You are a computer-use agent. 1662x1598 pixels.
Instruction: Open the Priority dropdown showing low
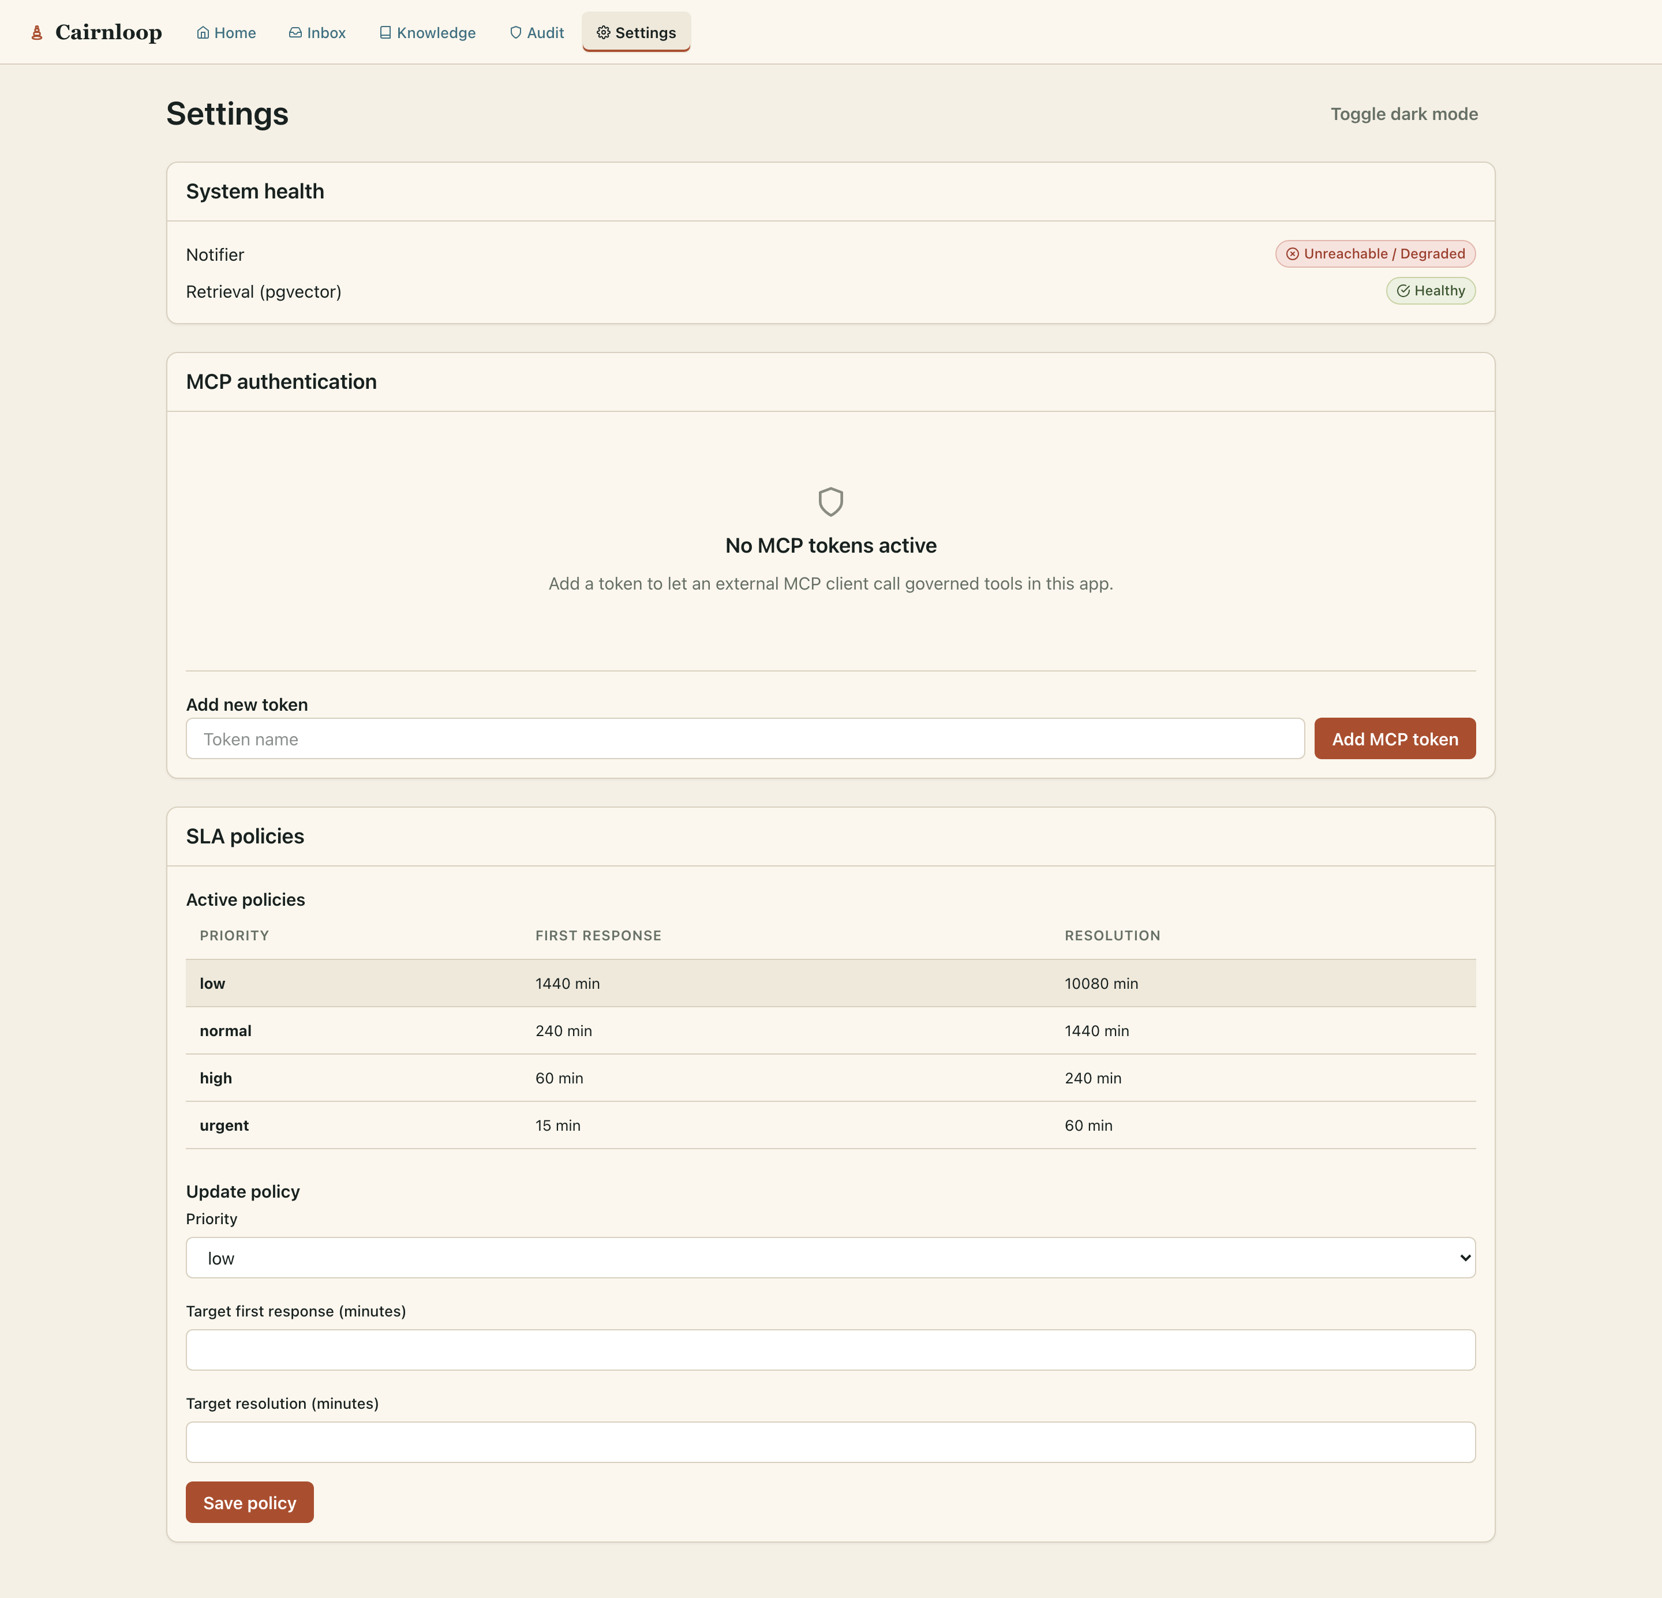click(x=830, y=1257)
